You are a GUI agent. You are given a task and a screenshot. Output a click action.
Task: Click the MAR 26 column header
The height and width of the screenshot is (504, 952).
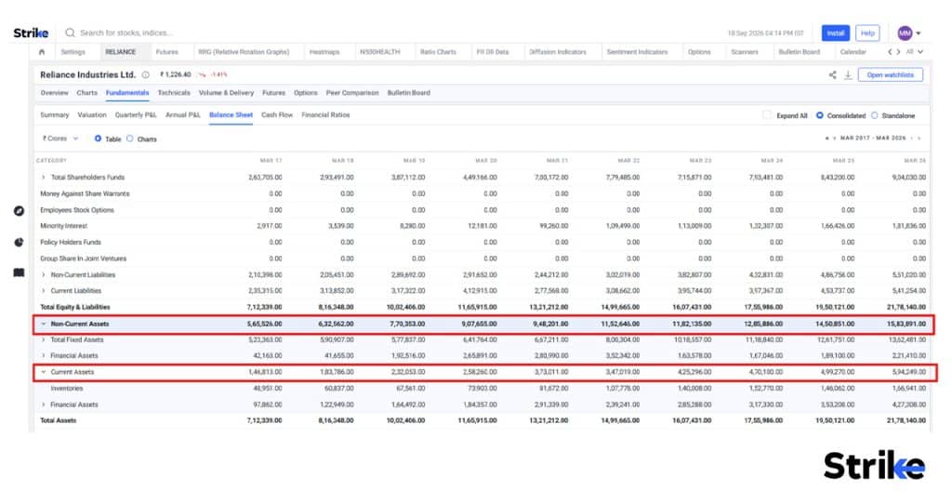coord(915,160)
